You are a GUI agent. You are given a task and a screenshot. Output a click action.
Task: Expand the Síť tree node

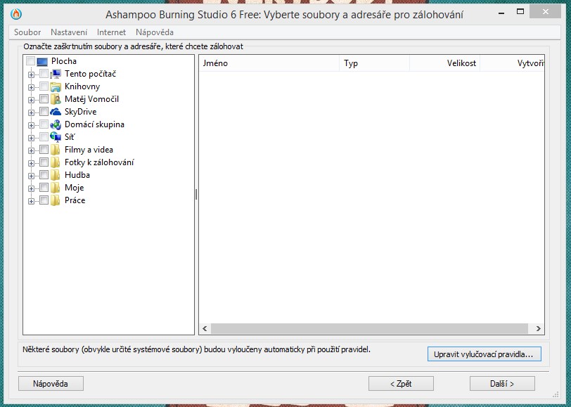click(31, 138)
